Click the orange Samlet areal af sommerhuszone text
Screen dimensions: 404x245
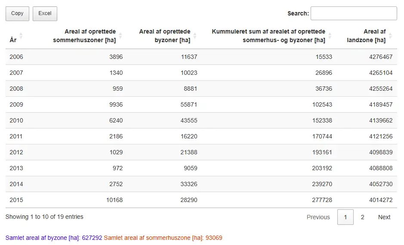(163, 238)
